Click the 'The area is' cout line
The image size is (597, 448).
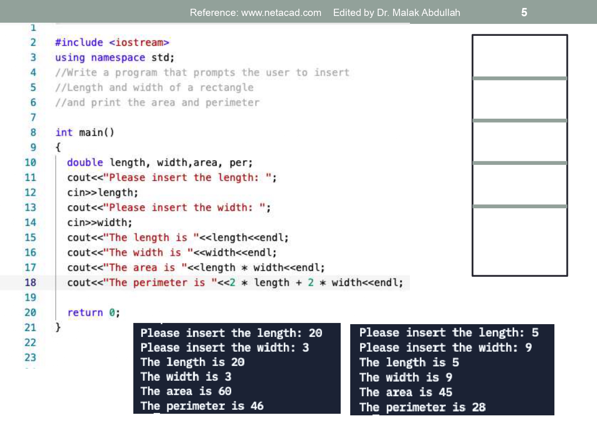pos(196,268)
